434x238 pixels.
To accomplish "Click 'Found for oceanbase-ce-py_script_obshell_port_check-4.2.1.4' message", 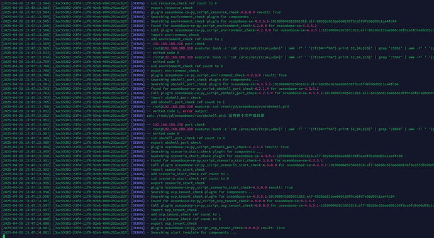I will [233, 89].
